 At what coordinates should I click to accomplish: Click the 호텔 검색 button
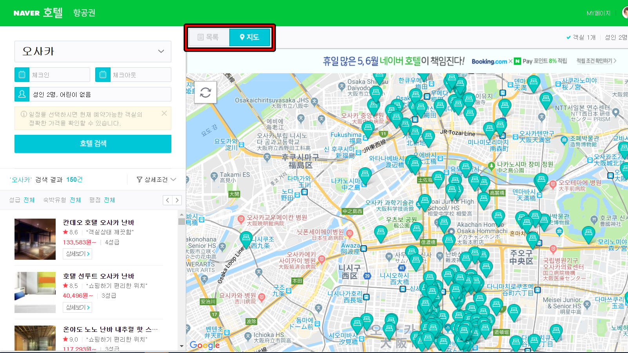tap(93, 144)
